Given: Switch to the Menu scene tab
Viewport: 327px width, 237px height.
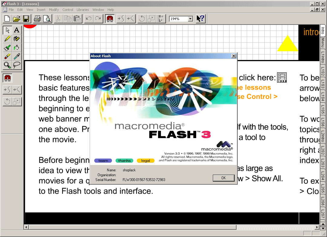Looking at the screenshot, I should click(x=323, y=42).
